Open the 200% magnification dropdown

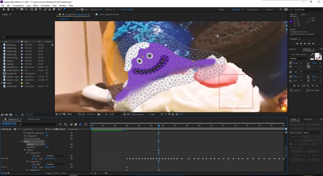pyautogui.click(x=72, y=114)
